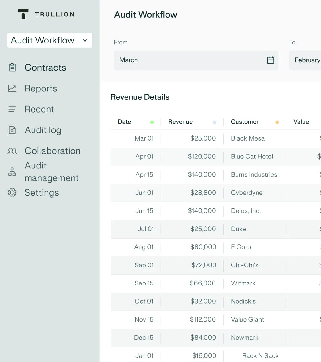This screenshot has width=321, height=362.
Task: Select the Duke customer cell
Action: click(x=238, y=229)
